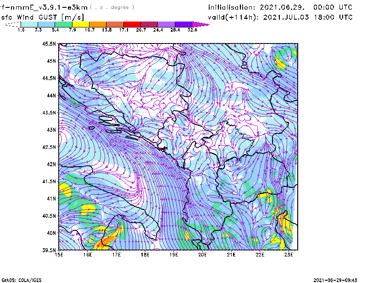Click the 15E longitude label
This screenshot has height=283, width=367.
[x=59, y=255]
